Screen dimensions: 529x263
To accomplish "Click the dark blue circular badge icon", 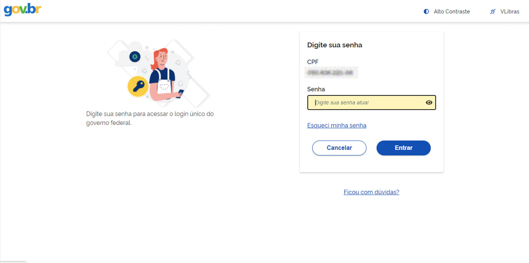I will (135, 57).
